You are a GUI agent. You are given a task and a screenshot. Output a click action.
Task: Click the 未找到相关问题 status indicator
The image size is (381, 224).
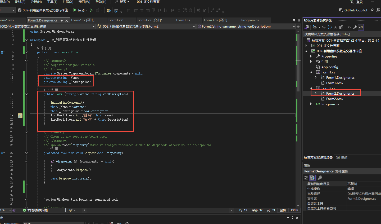pyautogui.click(x=35, y=210)
